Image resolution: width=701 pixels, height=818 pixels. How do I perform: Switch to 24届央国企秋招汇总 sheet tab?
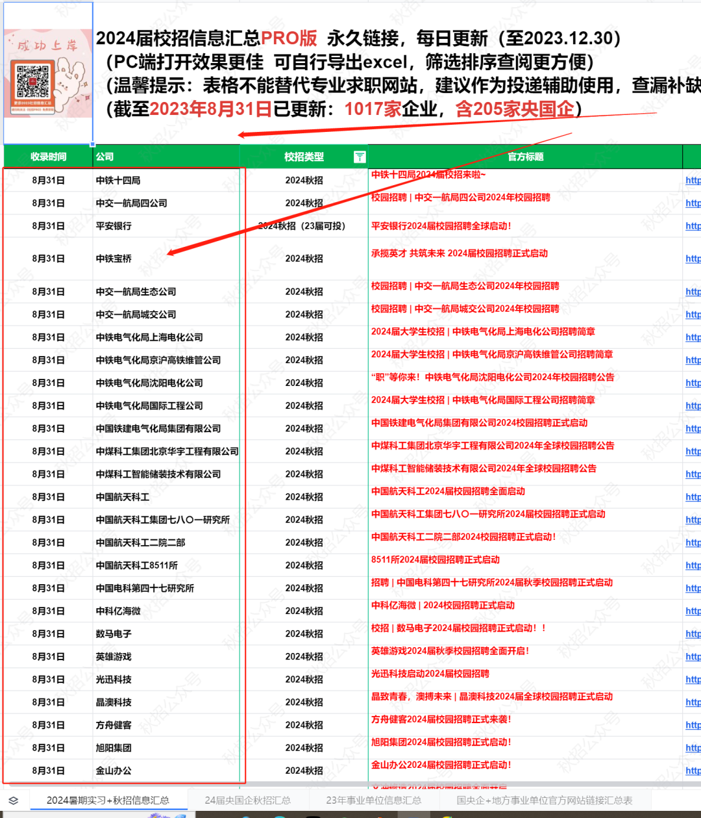[x=247, y=800]
